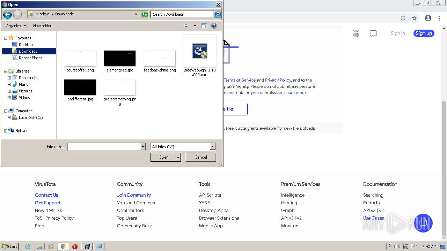The width and height of the screenshot is (447, 251).
Task: Expand the Videos library node
Action: 9,98
